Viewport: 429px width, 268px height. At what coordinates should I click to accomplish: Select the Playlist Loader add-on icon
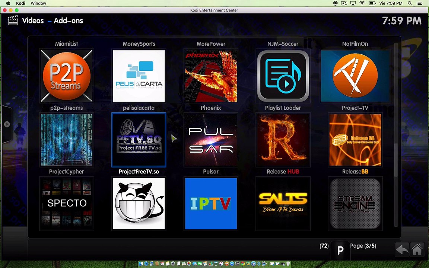283,76
